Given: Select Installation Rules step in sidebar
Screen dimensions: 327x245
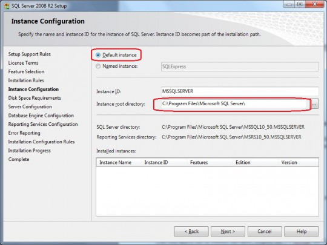Looking at the screenshot, I should tap(26, 80).
